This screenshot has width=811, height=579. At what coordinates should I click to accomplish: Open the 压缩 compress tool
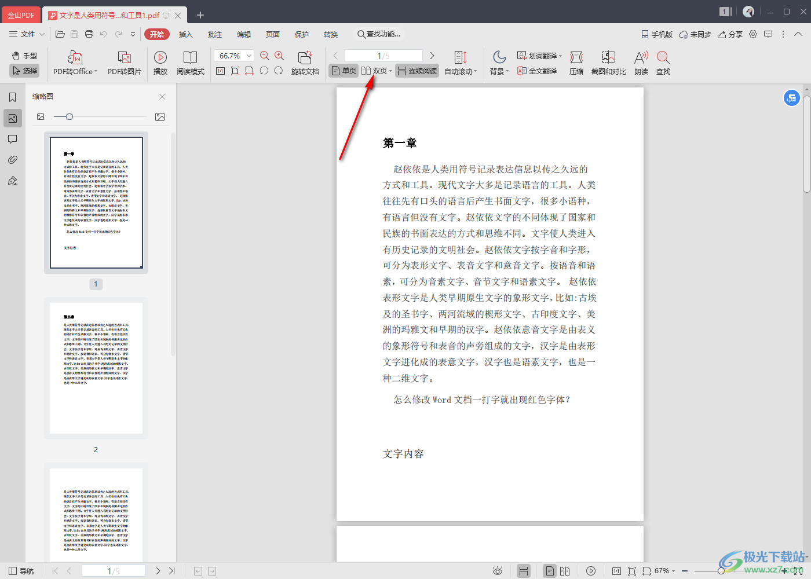(576, 63)
